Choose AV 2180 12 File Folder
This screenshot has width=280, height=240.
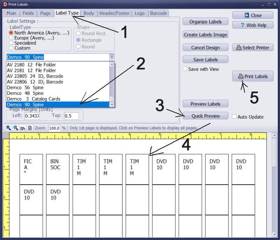point(58,65)
